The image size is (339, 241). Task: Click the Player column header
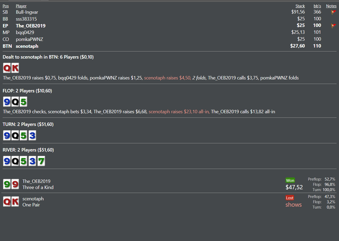[x=21, y=6]
